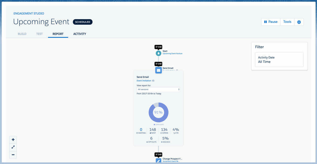Screen dimensions: 317x164
Task: Select the REPORT tab
Action: (58, 34)
